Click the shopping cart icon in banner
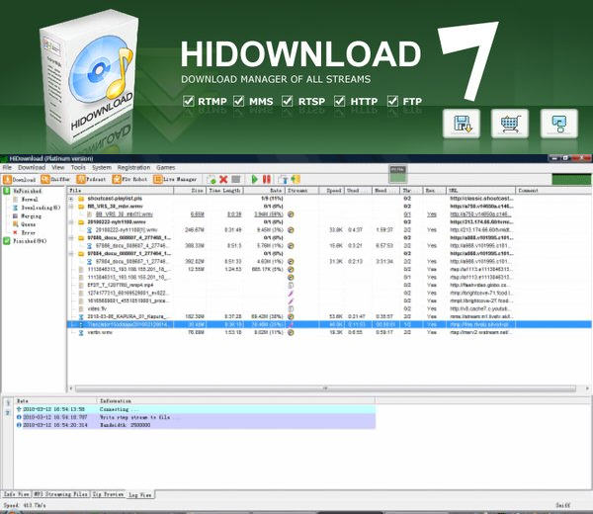593x514 pixels. [x=510, y=124]
